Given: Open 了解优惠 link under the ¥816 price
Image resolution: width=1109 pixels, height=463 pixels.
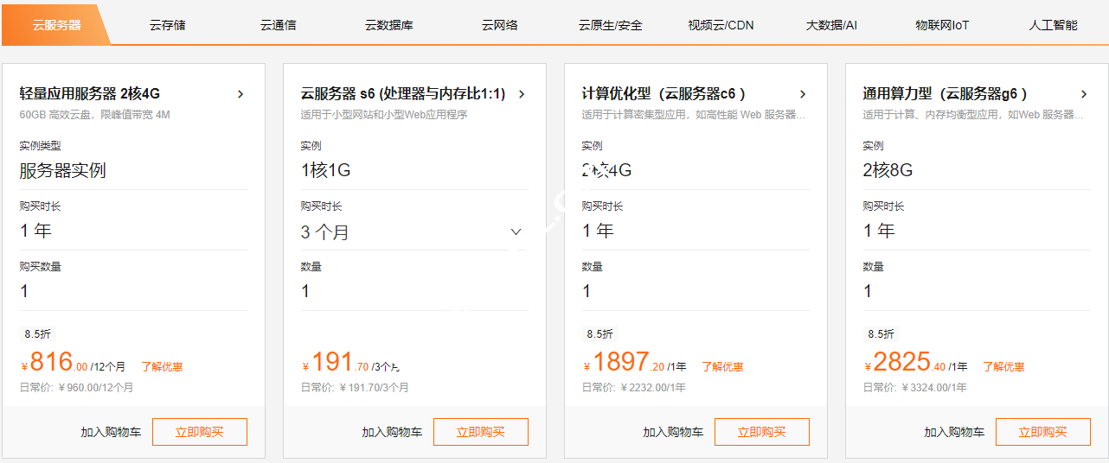Looking at the screenshot, I should pyautogui.click(x=162, y=367).
